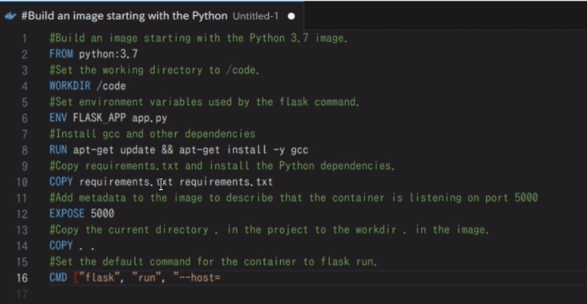Click the 'COPY' keyword on line 14
Image resolution: width=587 pixels, height=304 pixels.
(61, 246)
